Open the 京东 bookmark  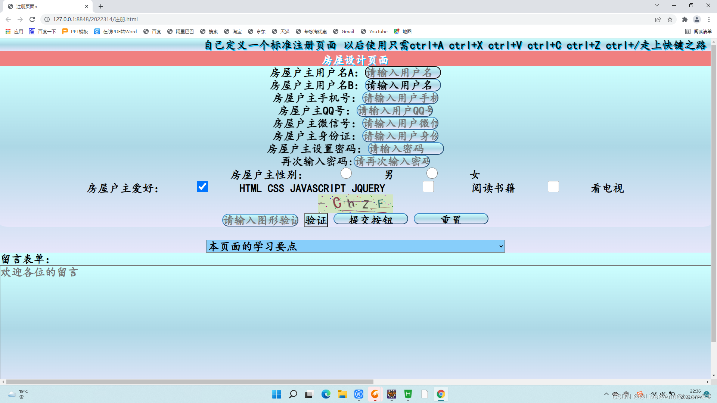pos(257,31)
